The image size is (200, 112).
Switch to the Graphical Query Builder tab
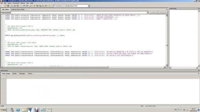17,9
